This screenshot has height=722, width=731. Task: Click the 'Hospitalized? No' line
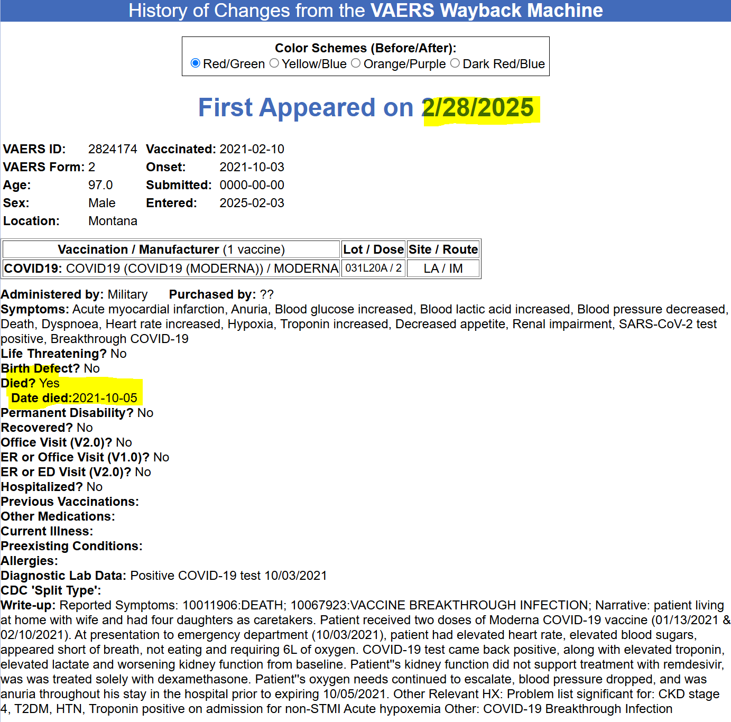(x=52, y=487)
